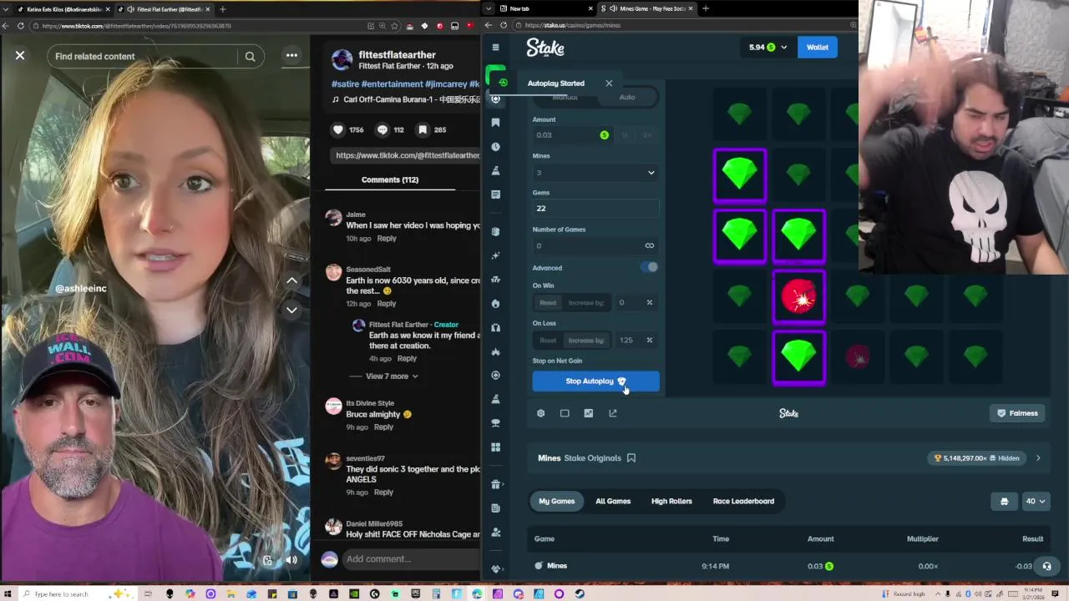Expand the 5,148,297.00× Hidden win arrow
This screenshot has width=1069, height=601.
click(x=1038, y=458)
